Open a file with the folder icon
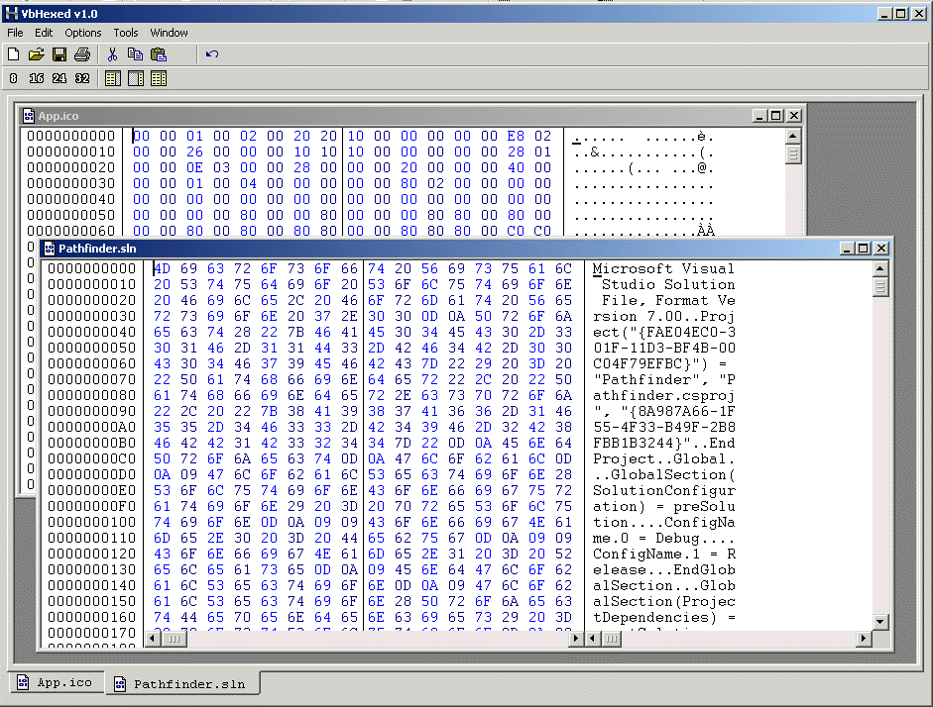 [37, 54]
